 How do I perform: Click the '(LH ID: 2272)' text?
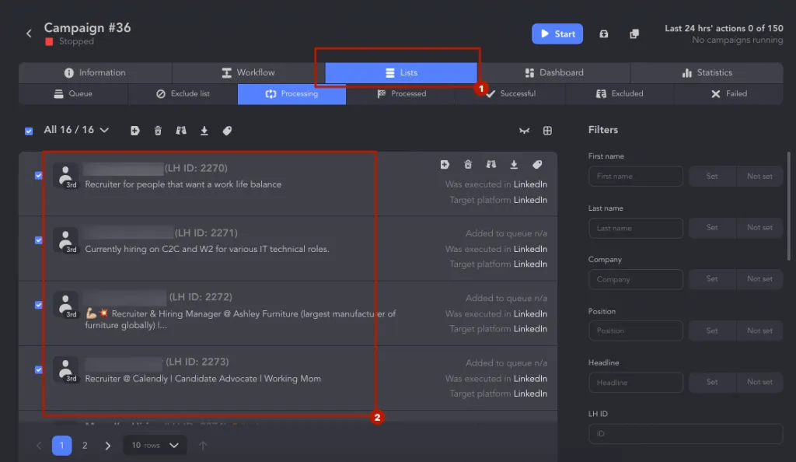(201, 297)
